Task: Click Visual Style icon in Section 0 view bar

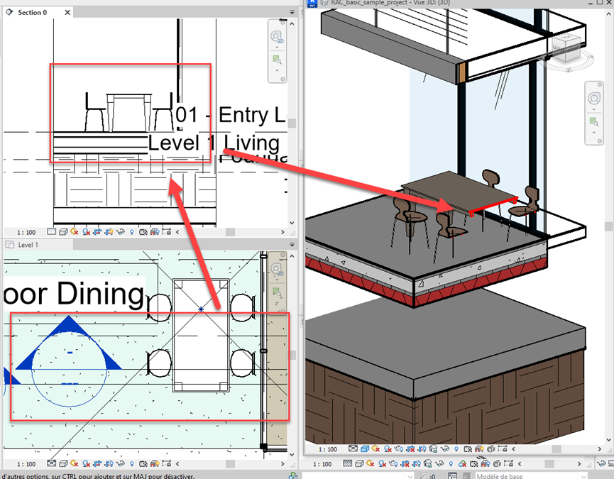Action: click(x=62, y=231)
